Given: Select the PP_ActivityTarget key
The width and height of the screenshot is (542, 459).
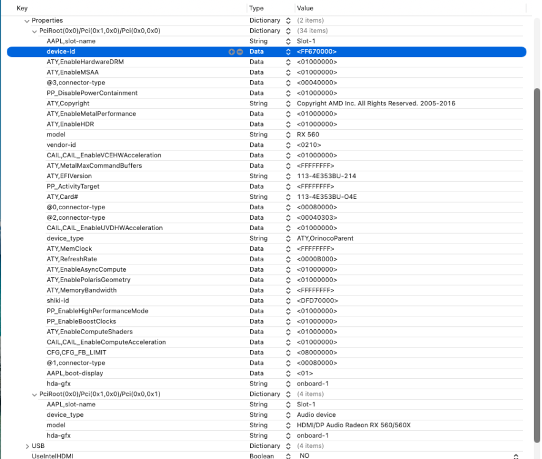Looking at the screenshot, I should click(x=73, y=187).
